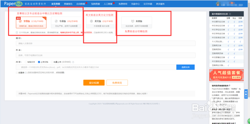The image size is (250, 124).
Task: Click the help icon next to 版本数据库对比表
Action: (x=230, y=14)
